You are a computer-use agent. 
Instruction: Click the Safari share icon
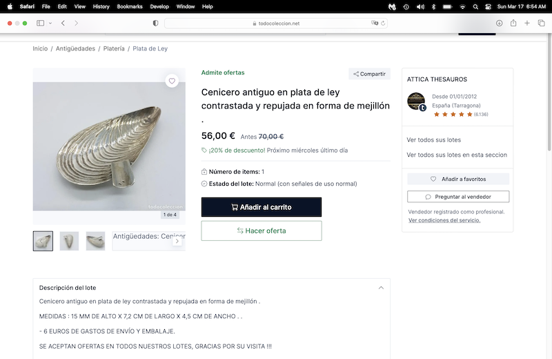(513, 23)
